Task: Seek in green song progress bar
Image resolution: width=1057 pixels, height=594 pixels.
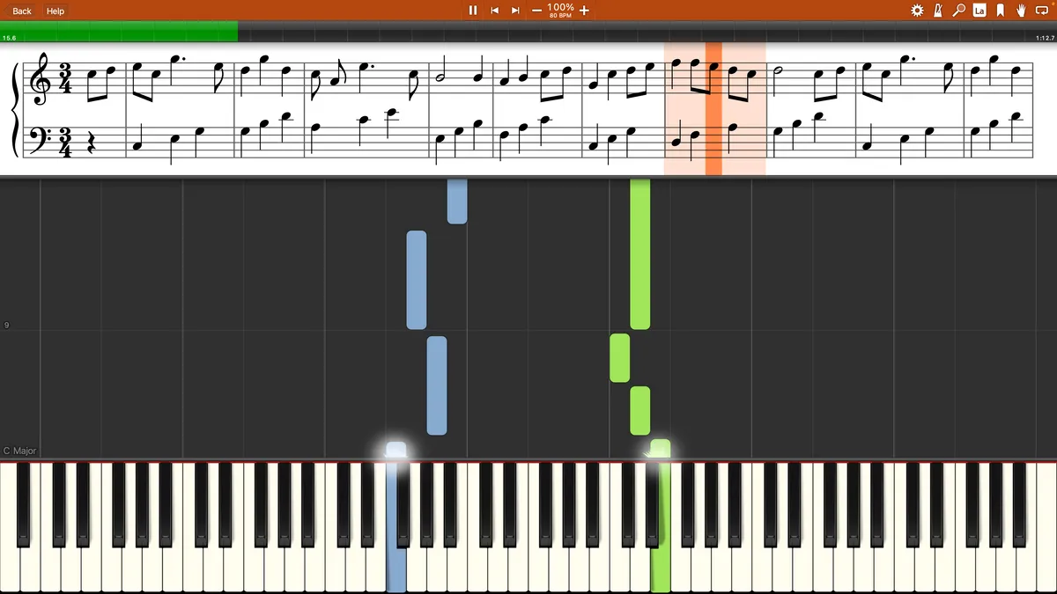Action: coord(119,32)
